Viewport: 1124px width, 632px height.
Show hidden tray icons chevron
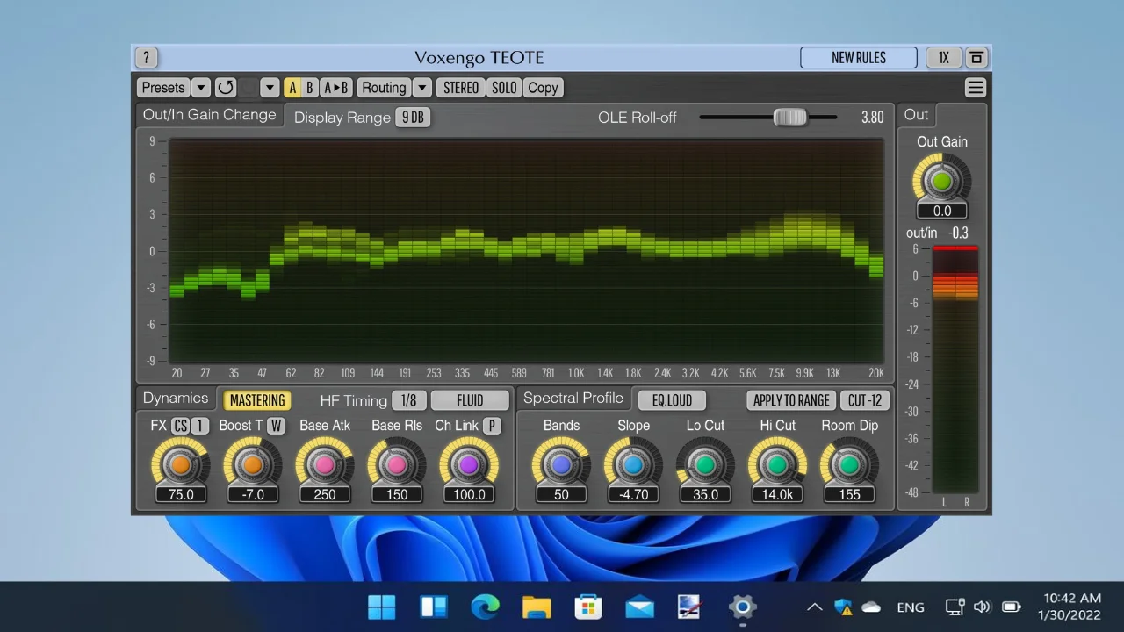(814, 607)
